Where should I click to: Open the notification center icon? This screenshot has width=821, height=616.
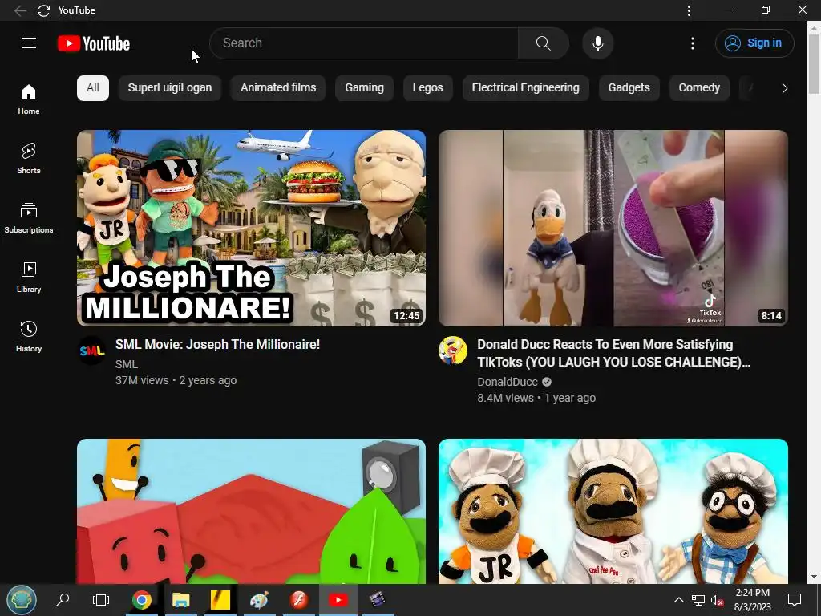click(x=795, y=600)
